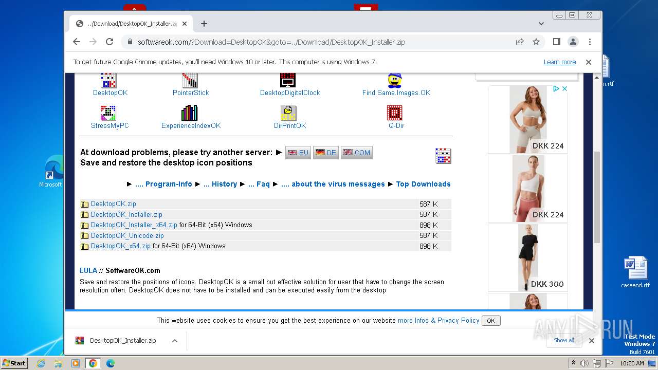Image resolution: width=658 pixels, height=370 pixels.
Task: Click the address bar URL
Action: pos(271,42)
